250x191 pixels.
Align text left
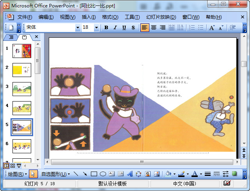145,28
